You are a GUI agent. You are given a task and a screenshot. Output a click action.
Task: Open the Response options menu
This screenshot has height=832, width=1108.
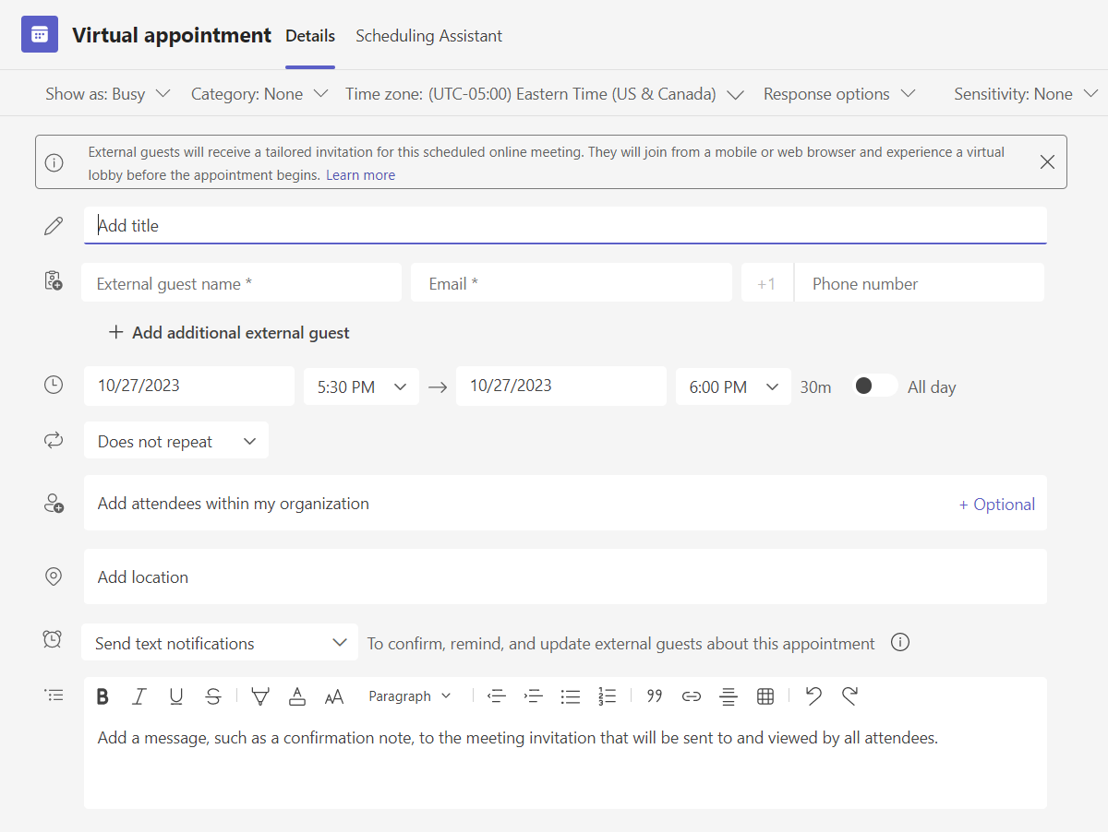pos(838,93)
